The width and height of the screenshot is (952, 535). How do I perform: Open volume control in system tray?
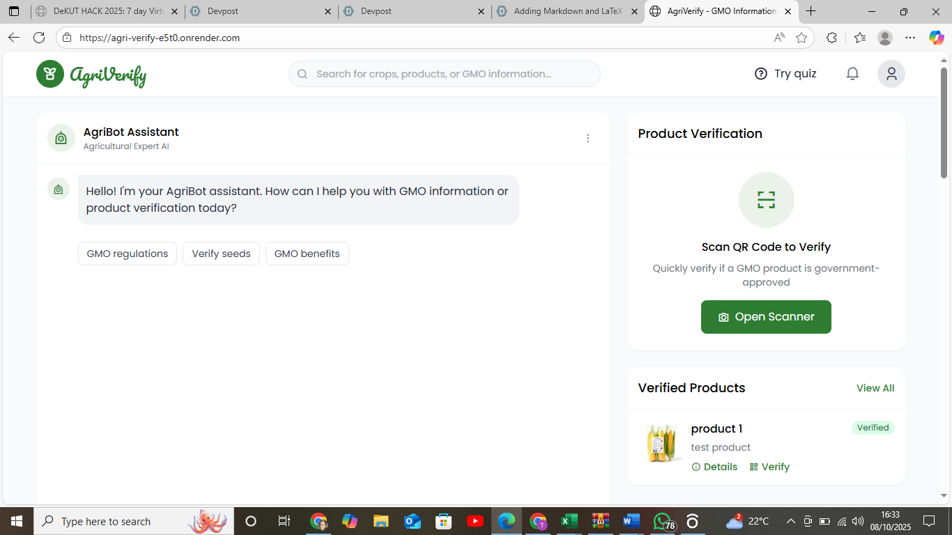click(858, 521)
